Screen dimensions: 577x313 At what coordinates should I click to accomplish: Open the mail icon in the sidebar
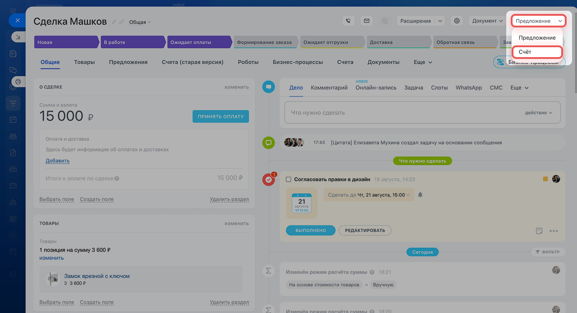tap(13, 186)
